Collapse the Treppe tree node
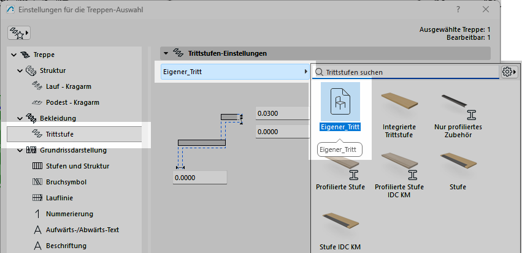Screen dimensions: 522x253 (13, 55)
